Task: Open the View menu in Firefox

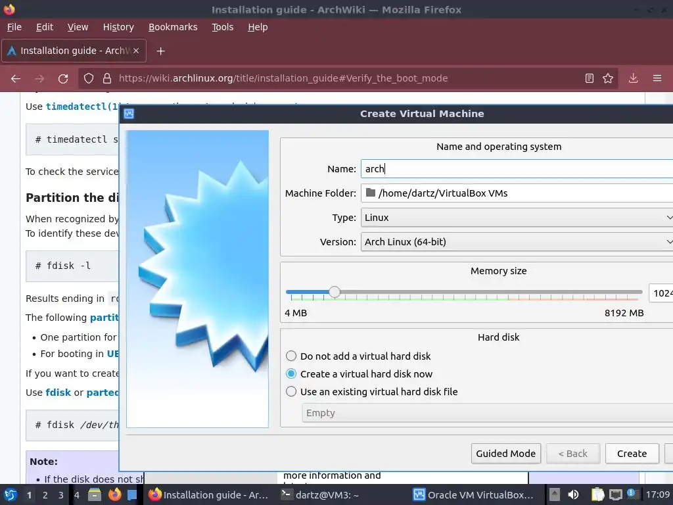Action: [x=78, y=27]
